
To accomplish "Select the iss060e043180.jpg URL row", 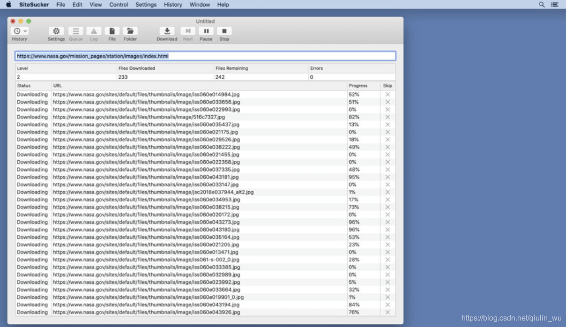I will pos(205,230).
